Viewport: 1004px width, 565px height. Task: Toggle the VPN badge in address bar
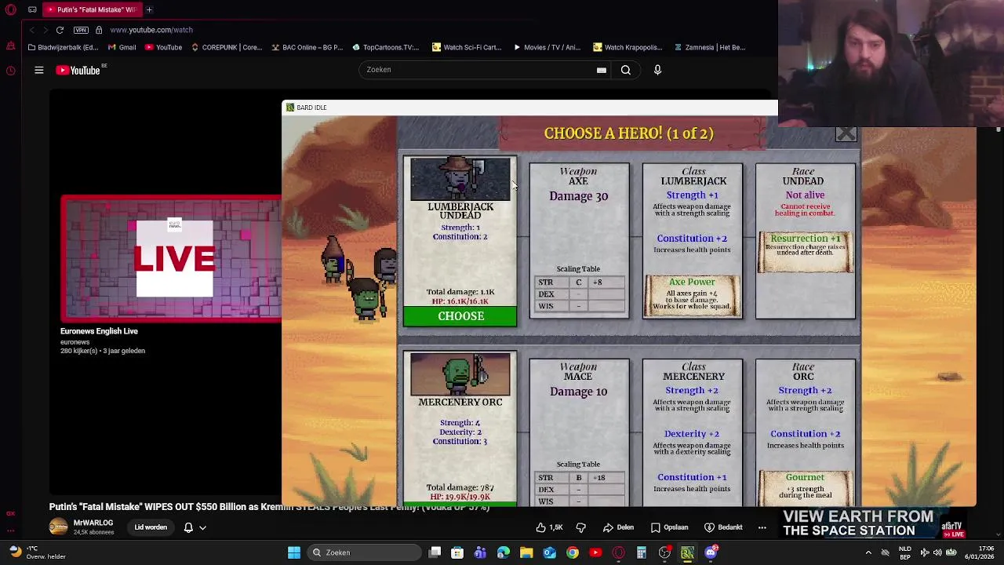point(81,30)
